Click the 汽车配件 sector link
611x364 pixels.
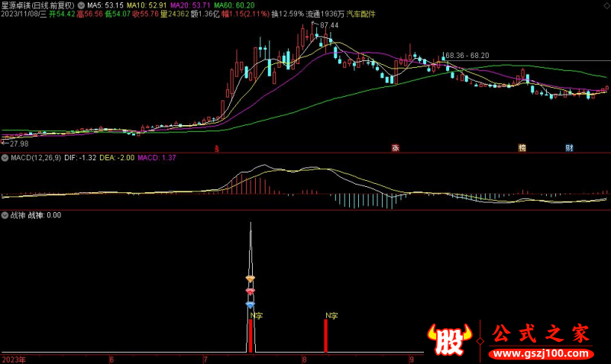click(360, 14)
